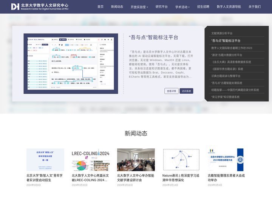Open the 古籍智能整理志愿者大会成功举办 article

click(226, 178)
